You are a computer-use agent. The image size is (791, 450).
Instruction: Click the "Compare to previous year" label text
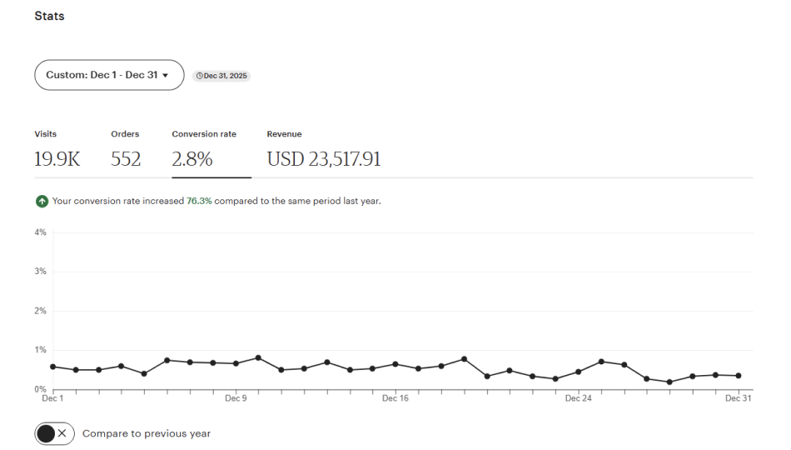pyautogui.click(x=147, y=433)
